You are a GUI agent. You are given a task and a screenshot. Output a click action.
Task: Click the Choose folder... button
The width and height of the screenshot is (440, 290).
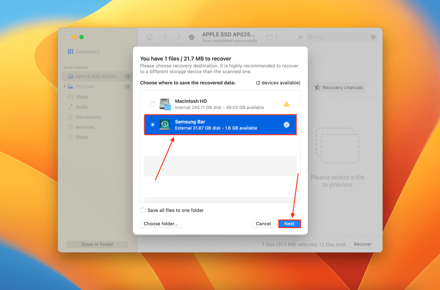pyautogui.click(x=161, y=224)
